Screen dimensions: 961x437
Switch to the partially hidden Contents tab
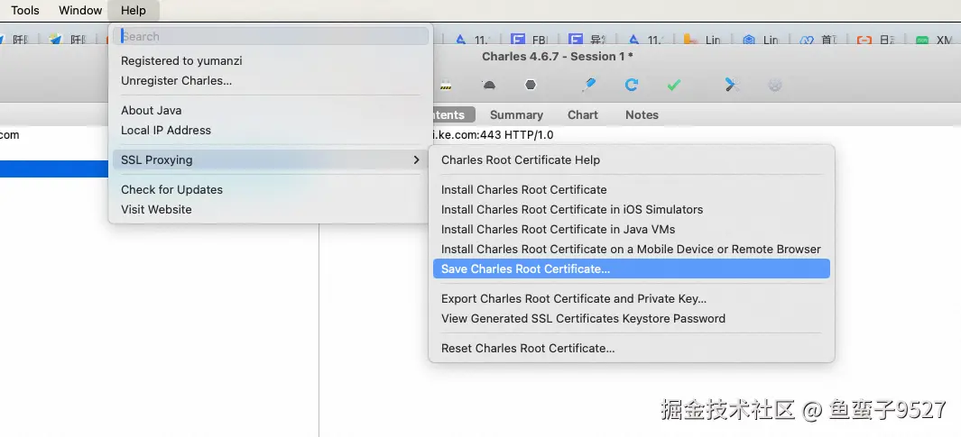[x=452, y=114]
